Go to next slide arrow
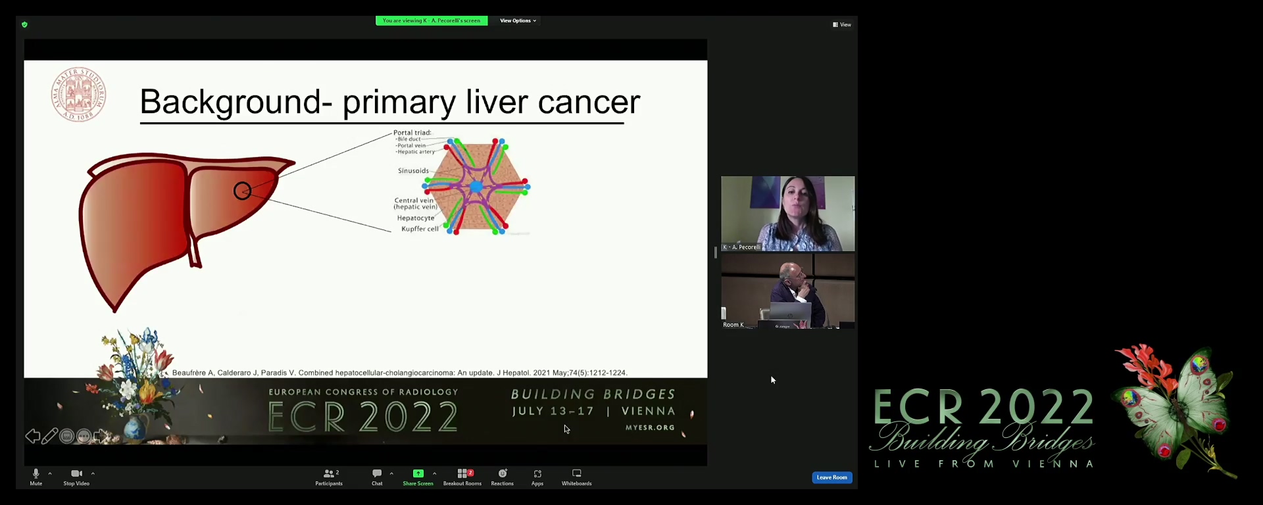The image size is (1263, 505). tap(101, 436)
